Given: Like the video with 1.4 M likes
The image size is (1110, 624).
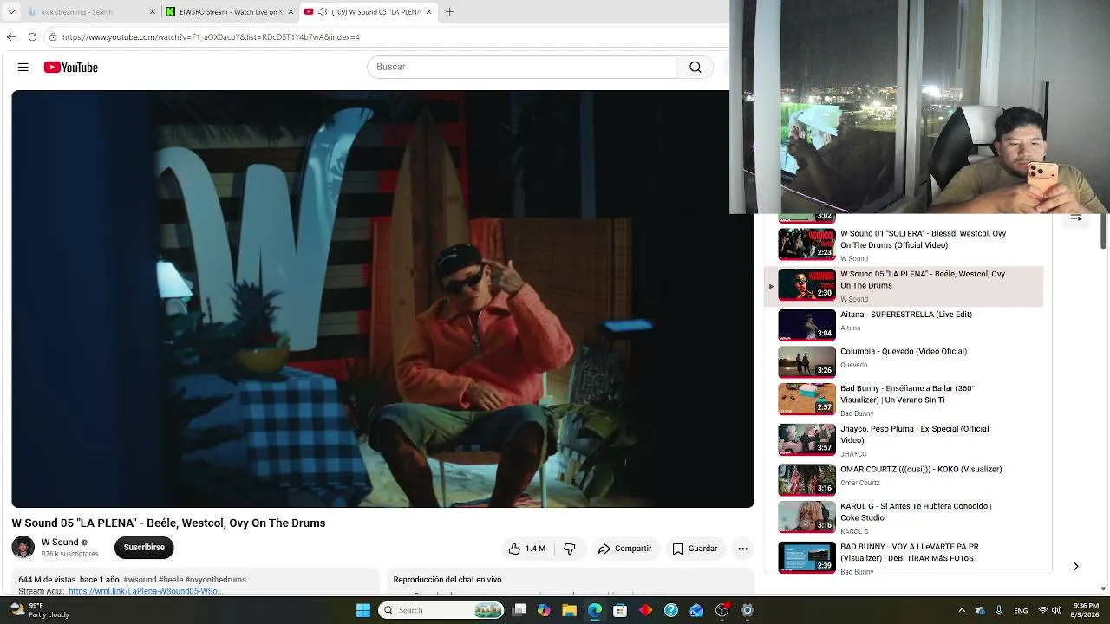Looking at the screenshot, I should point(526,549).
